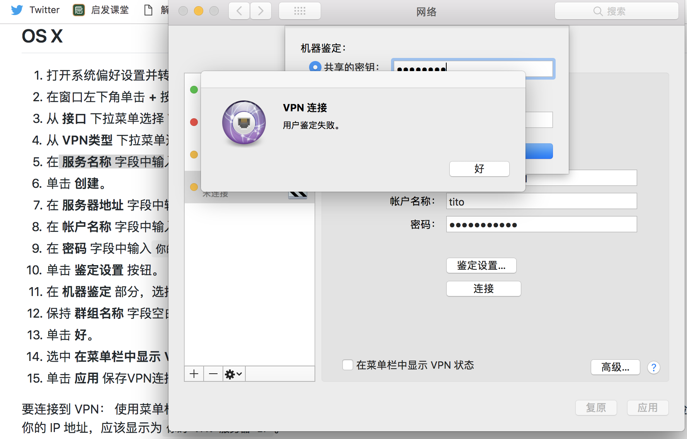
Task: Select the 共享的密钥 radio button
Action: point(315,67)
